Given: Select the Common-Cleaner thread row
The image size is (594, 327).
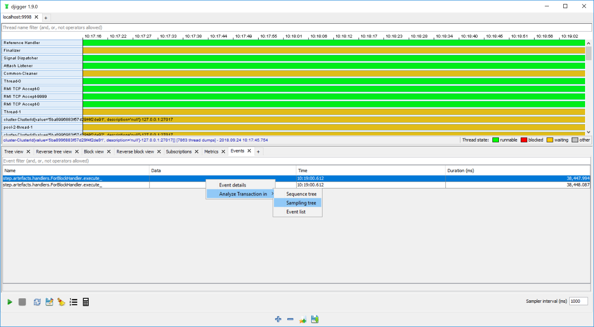Looking at the screenshot, I should click(42, 73).
